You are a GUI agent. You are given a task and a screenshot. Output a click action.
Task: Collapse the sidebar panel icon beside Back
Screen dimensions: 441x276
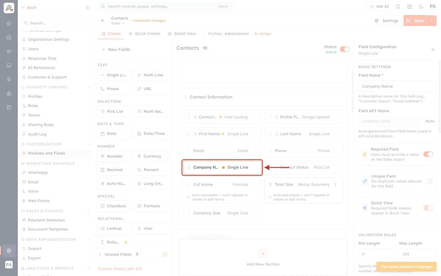(x=88, y=8)
